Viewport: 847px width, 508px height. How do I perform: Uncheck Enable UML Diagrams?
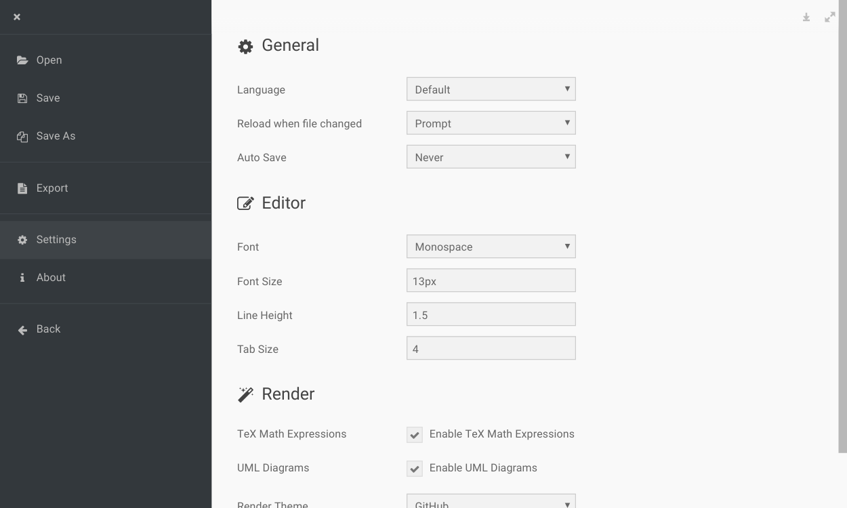point(414,469)
